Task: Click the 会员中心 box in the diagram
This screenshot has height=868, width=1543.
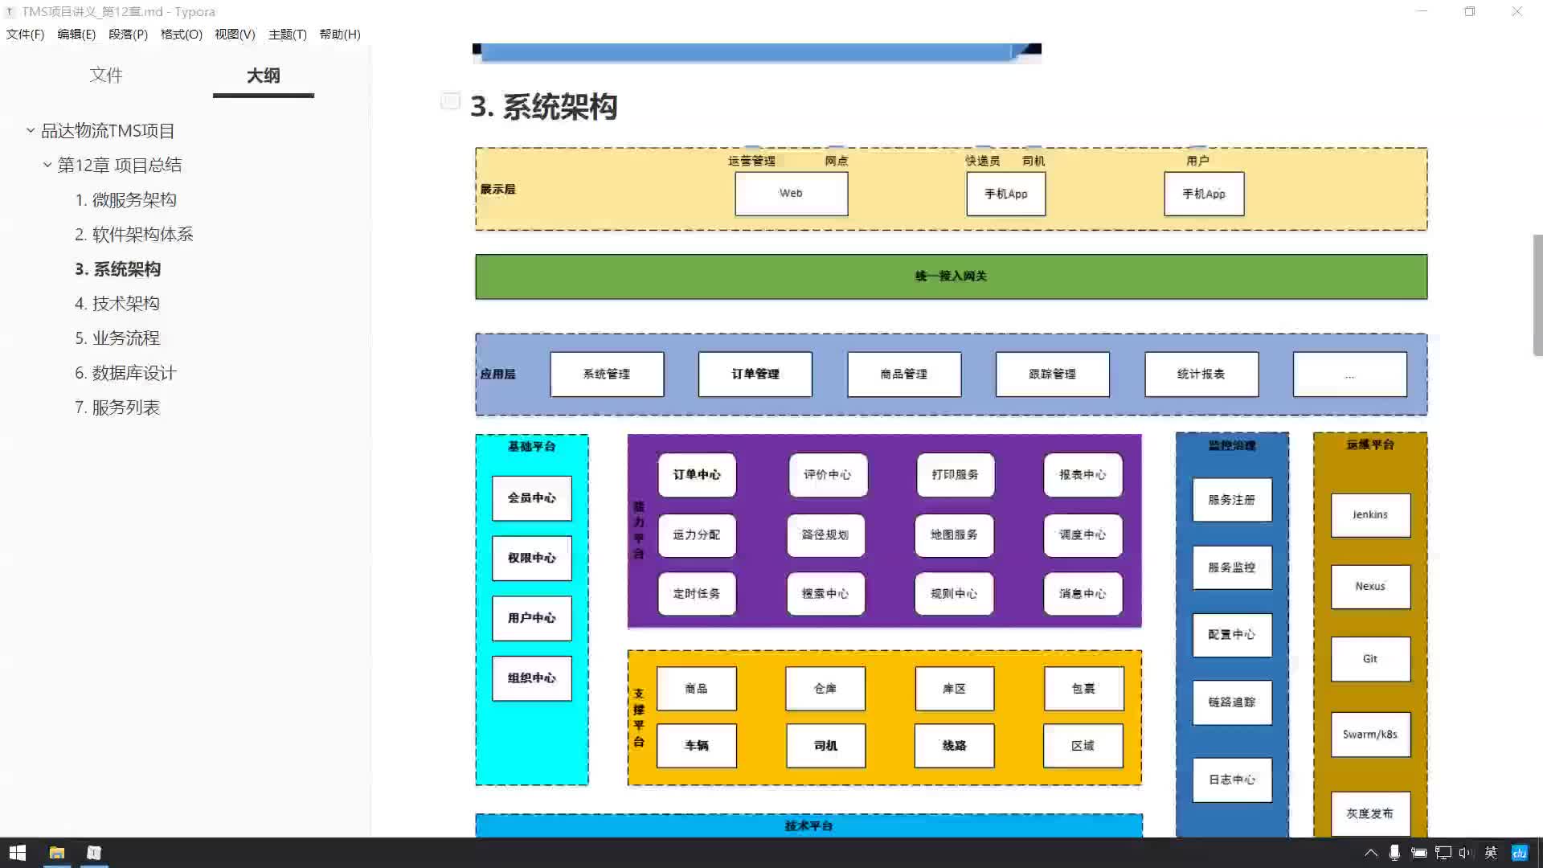Action: tap(531, 498)
